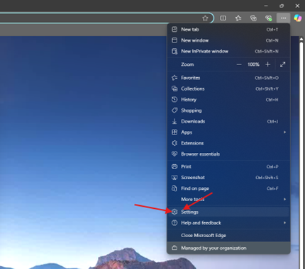Open History from the menu

click(228, 100)
